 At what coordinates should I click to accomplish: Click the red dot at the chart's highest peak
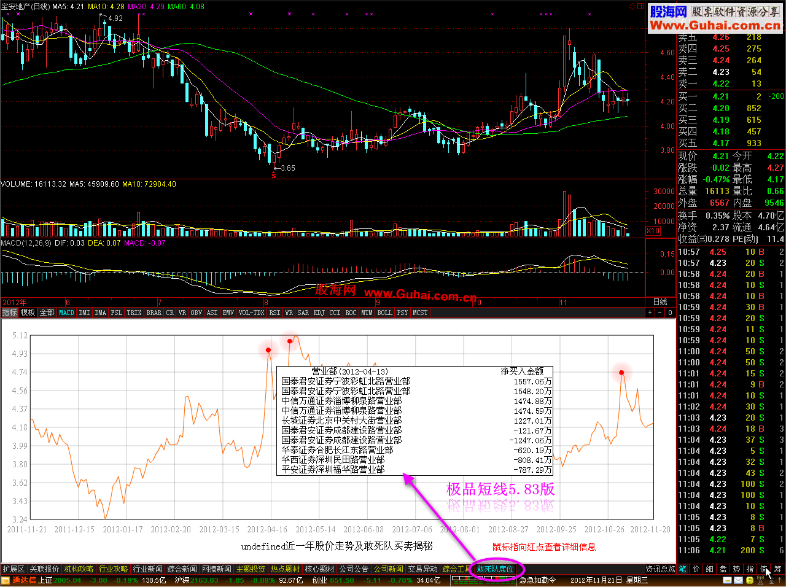290,341
